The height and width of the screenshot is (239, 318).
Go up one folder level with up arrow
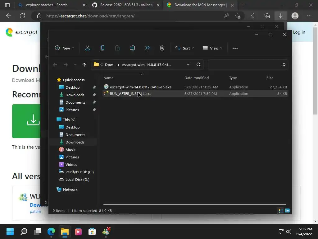click(84, 65)
